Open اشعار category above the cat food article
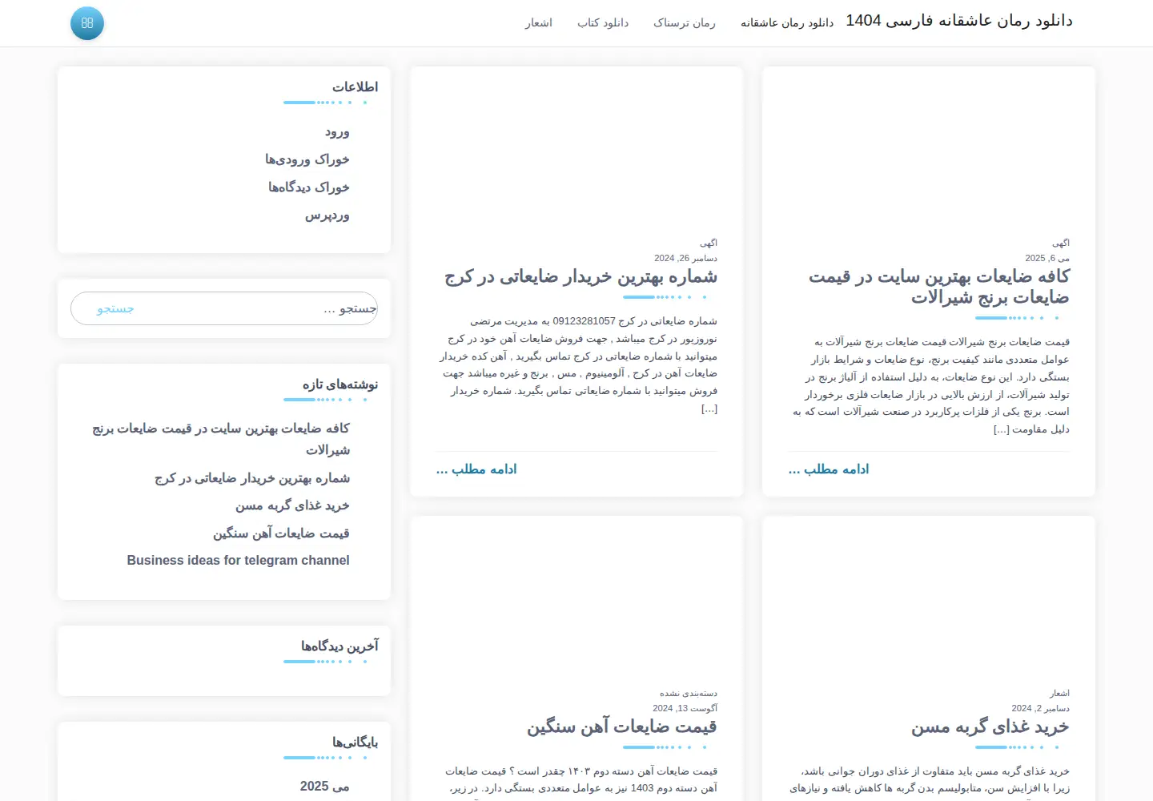Image resolution: width=1153 pixels, height=801 pixels. (x=1060, y=693)
